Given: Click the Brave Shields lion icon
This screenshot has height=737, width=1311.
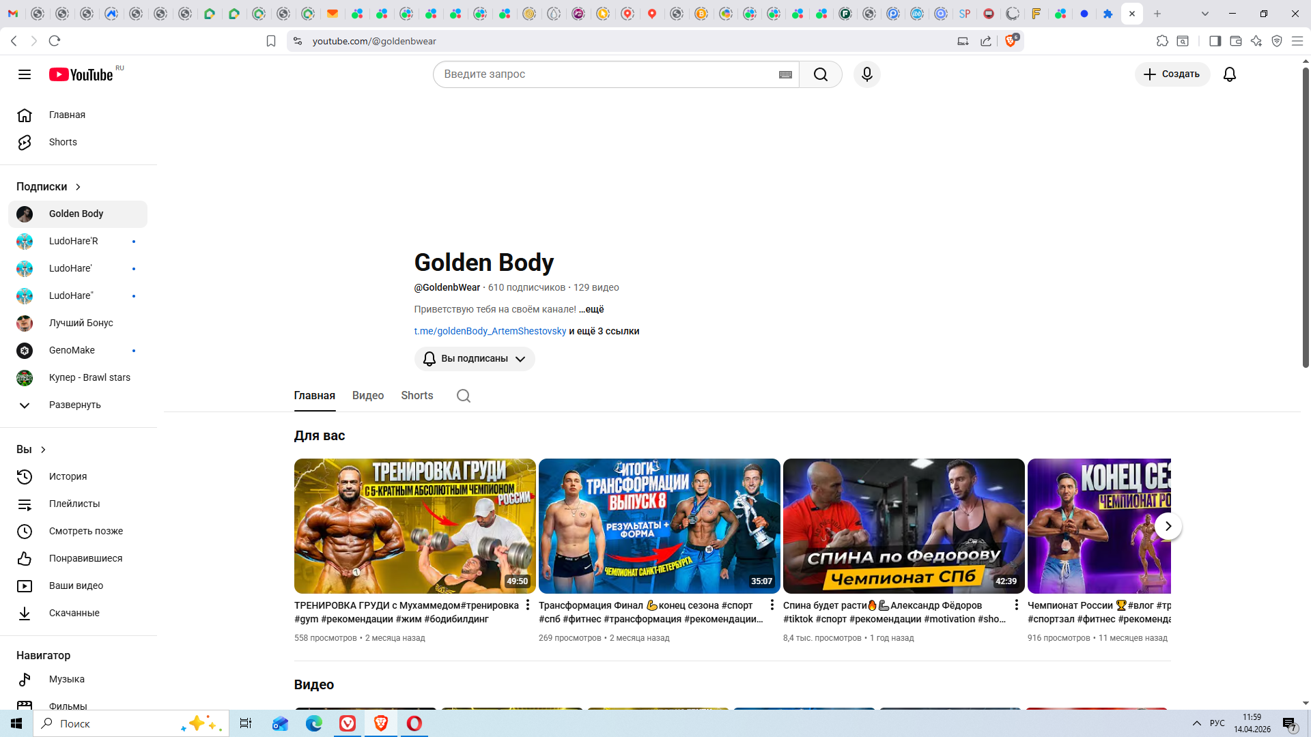Looking at the screenshot, I should point(1011,41).
